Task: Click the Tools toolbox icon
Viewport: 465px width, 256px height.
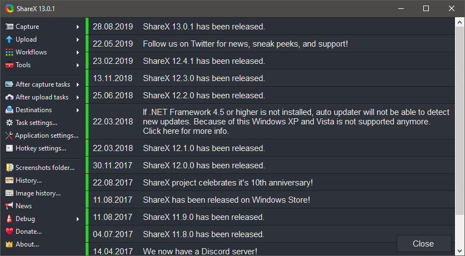Action: (x=9, y=65)
